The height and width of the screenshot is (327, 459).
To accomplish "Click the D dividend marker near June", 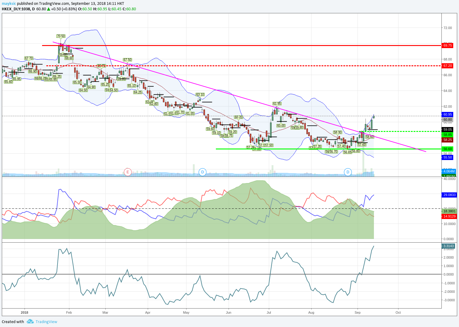I will pyautogui.click(x=203, y=172).
